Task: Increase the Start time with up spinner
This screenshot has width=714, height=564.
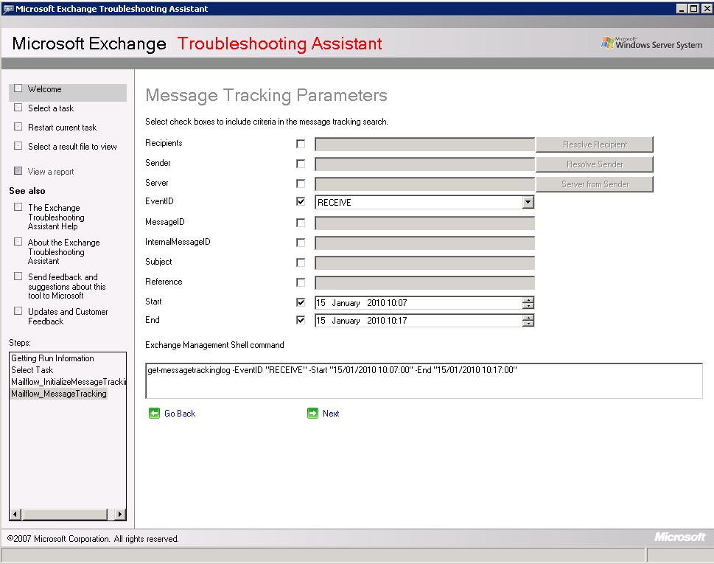Action: click(528, 300)
